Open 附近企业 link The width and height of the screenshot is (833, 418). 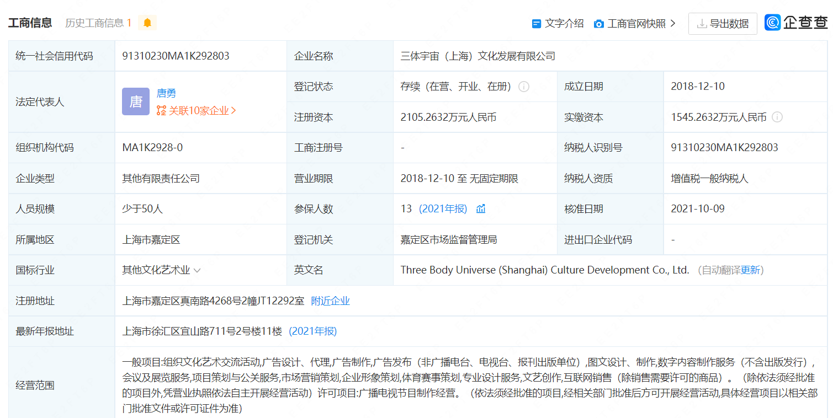click(331, 301)
